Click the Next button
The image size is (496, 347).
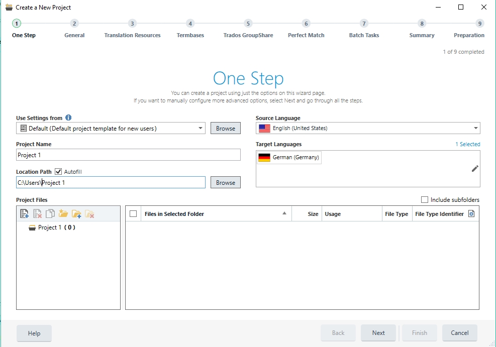click(x=378, y=333)
